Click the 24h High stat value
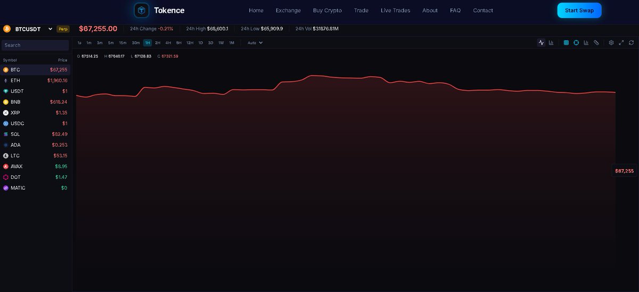Screen dimensions: 639x292 [x=218, y=29]
